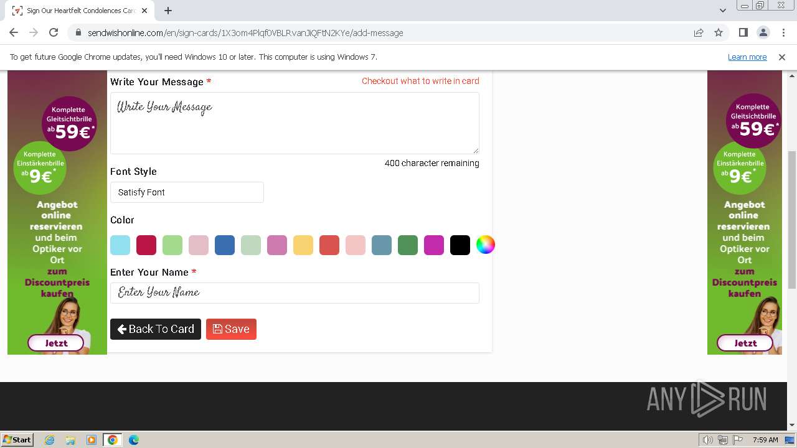Pick the pale pink color swatch
Image resolution: width=797 pixels, height=448 pixels.
pyautogui.click(x=199, y=245)
